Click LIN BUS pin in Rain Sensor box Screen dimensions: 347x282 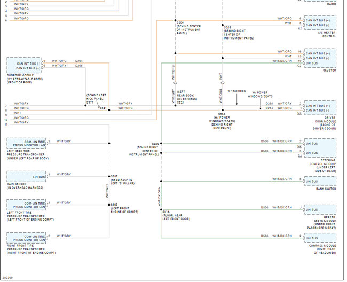point(39,177)
